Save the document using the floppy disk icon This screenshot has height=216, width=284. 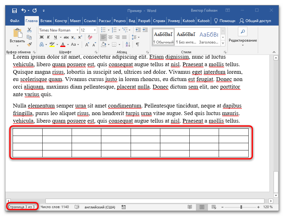[15, 11]
